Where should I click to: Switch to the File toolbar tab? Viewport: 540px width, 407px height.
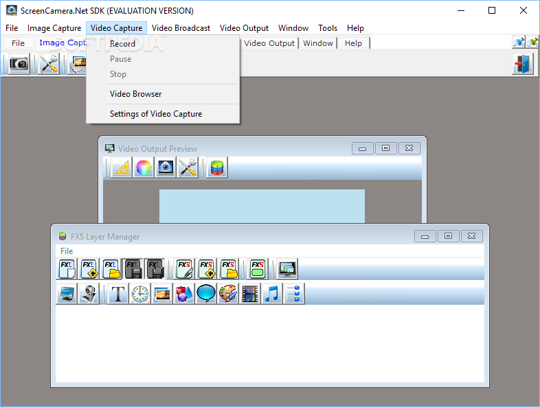(19, 43)
